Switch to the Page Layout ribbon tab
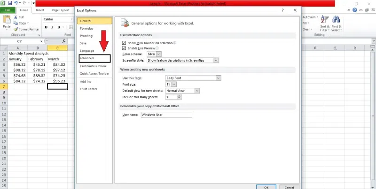The width and height of the screenshot is (376, 189). pos(60,10)
